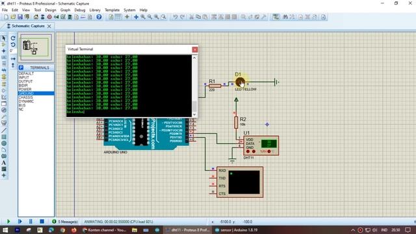Select the 2D line drawing tool
The width and height of the screenshot is (416, 234).
coord(4,131)
